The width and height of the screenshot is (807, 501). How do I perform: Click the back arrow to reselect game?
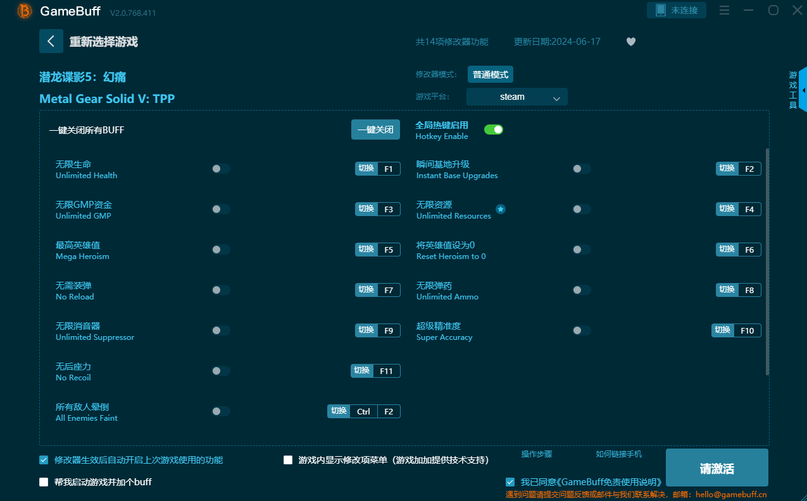[51, 41]
